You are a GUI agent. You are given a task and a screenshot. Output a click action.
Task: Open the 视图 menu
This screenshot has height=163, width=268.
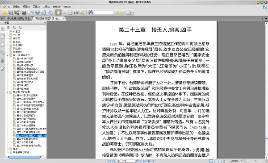click(x=26, y=7)
